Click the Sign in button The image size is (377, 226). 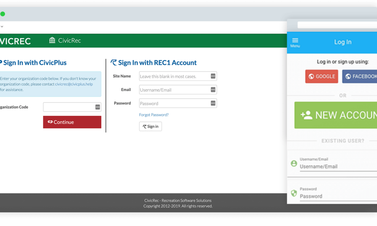pos(150,126)
